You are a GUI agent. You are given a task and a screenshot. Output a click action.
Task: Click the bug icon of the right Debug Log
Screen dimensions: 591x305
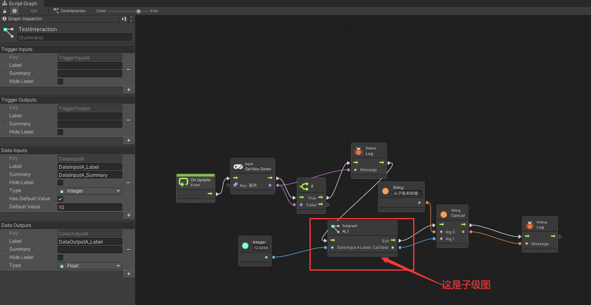(529, 225)
